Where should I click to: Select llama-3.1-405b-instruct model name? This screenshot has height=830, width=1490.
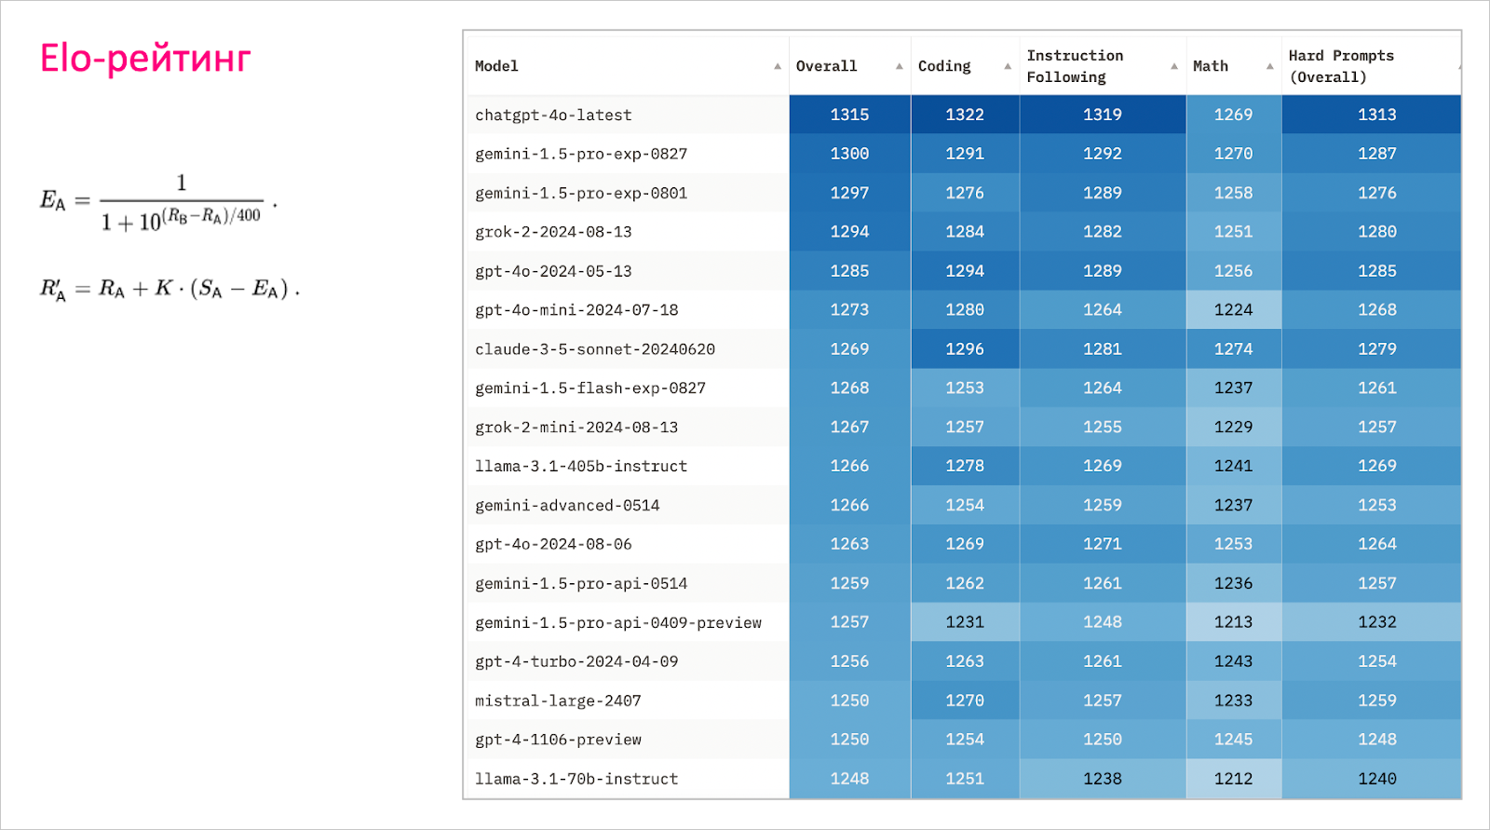(581, 466)
